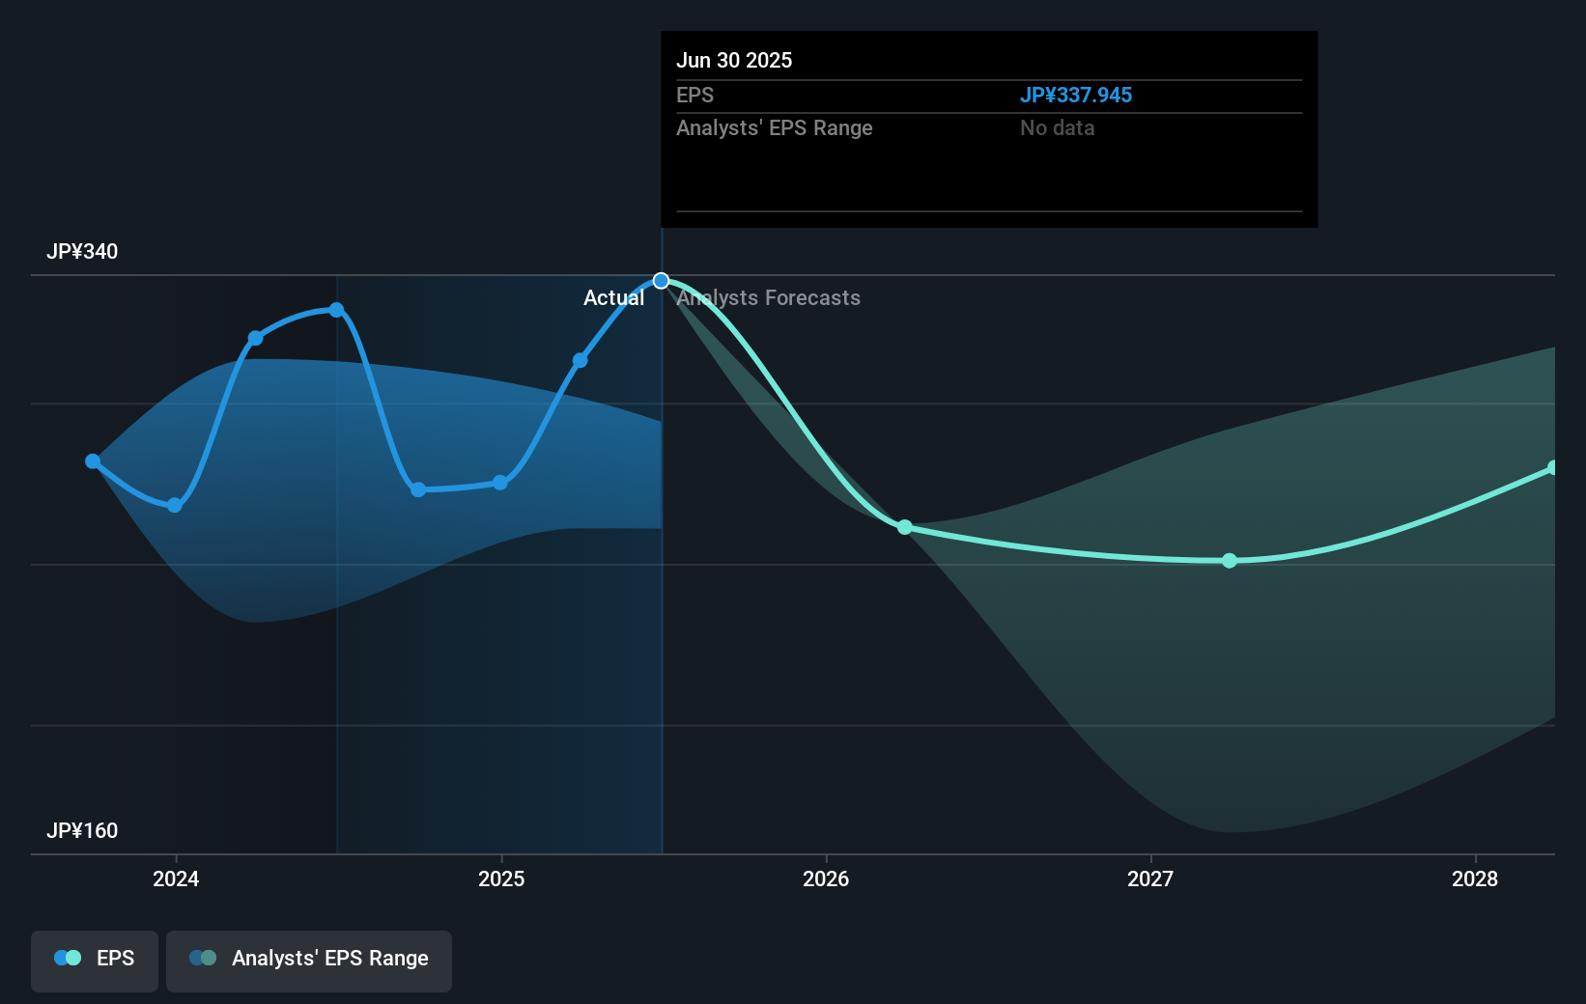
Task: Click the 2025 x-axis label
Action: (501, 878)
